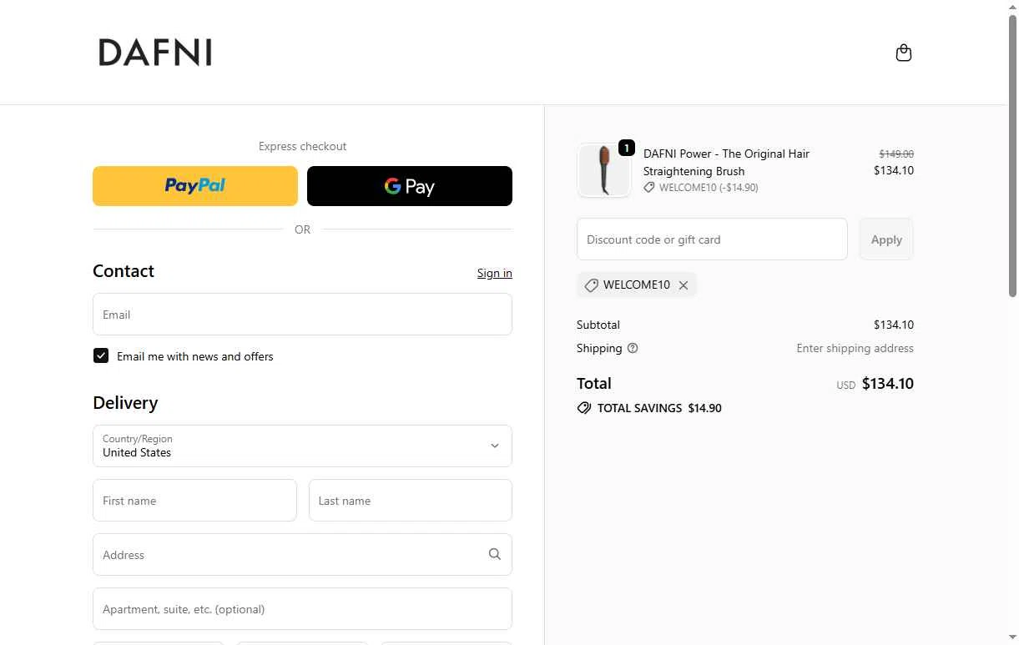
Task: Click the Delivery heading
Action: pyautogui.click(x=125, y=403)
